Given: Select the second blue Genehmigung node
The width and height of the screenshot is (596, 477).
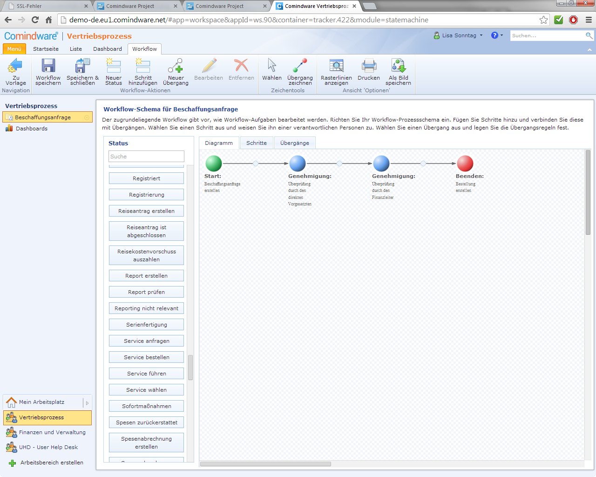Looking at the screenshot, I should click(x=381, y=164).
